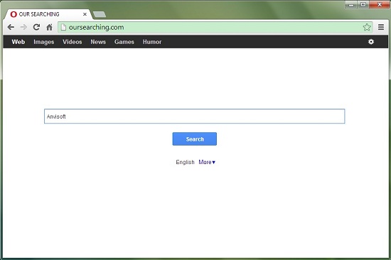This screenshot has height=260, width=391.
Task: Switch to News search category
Action: (98, 42)
